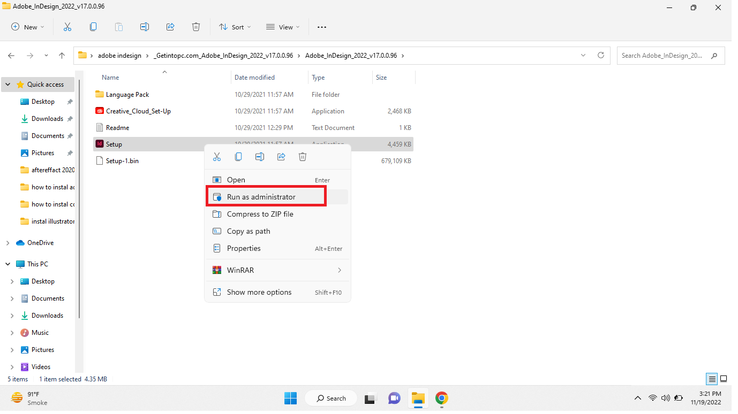
Task: Click the Cut icon in the context menu
Action: (x=217, y=157)
